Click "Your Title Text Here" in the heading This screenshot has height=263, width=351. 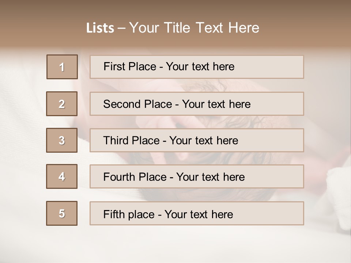pos(194,28)
